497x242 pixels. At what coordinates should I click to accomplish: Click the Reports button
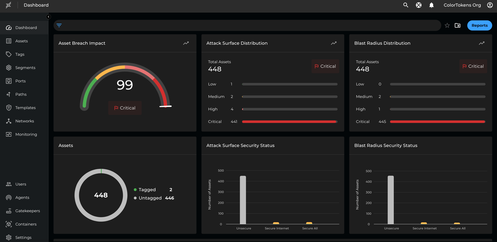click(x=479, y=26)
